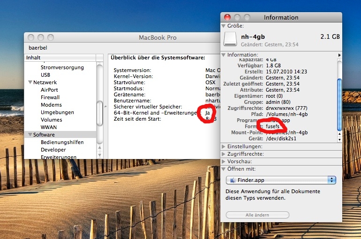Click the Gerätename label
361x239 pixels.
click(x=129, y=94)
